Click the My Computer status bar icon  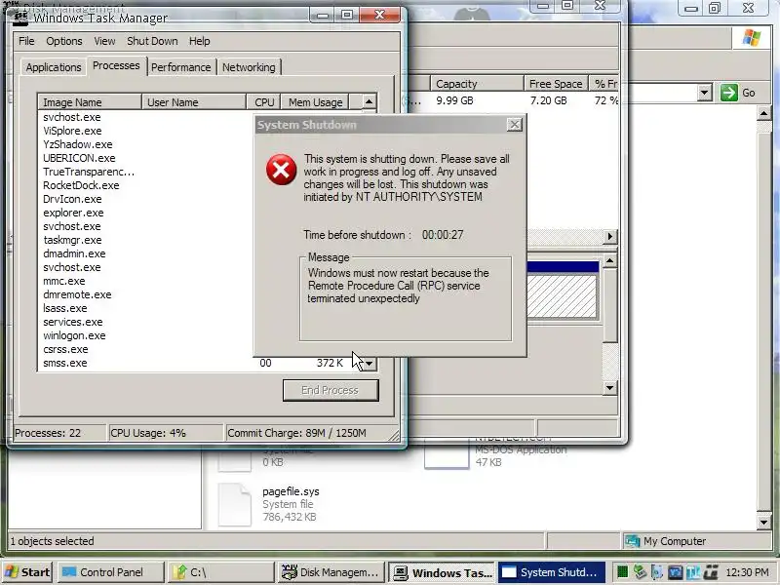632,541
